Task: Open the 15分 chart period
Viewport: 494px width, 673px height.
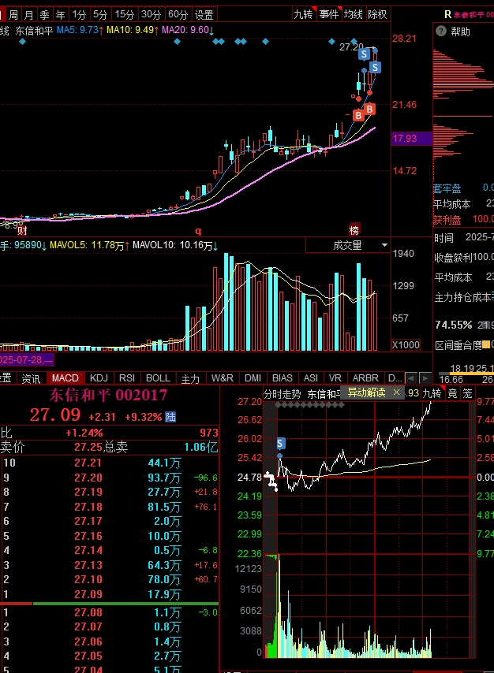Action: point(125,15)
